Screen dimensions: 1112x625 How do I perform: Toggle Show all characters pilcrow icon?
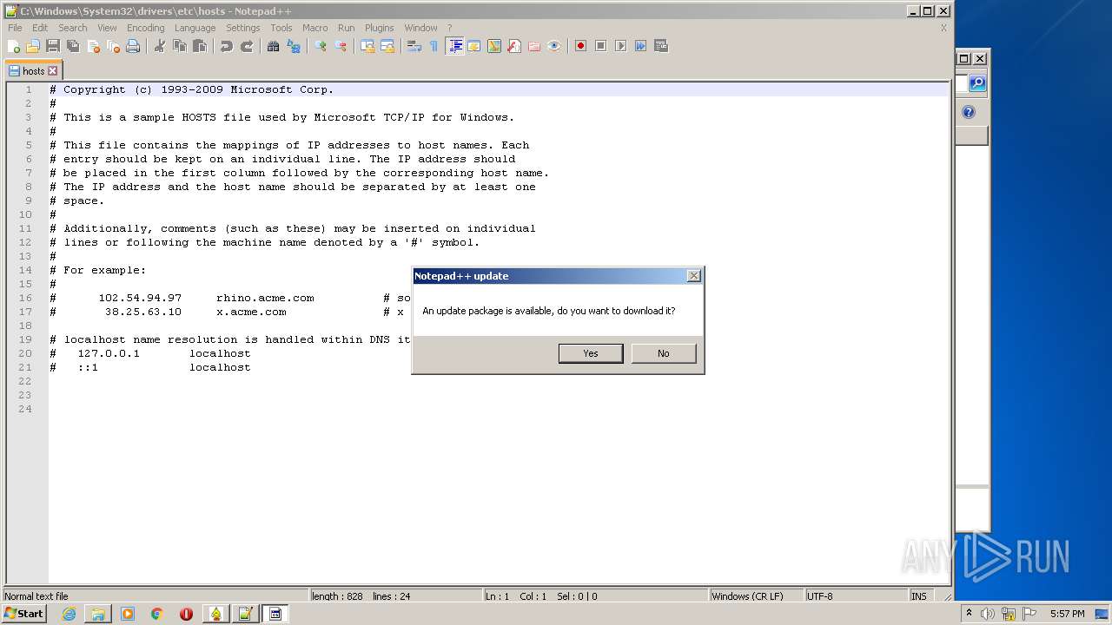click(x=434, y=46)
